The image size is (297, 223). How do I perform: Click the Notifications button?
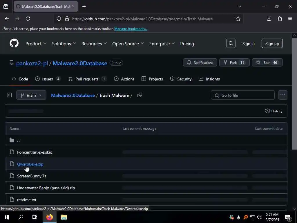pyautogui.click(x=200, y=63)
